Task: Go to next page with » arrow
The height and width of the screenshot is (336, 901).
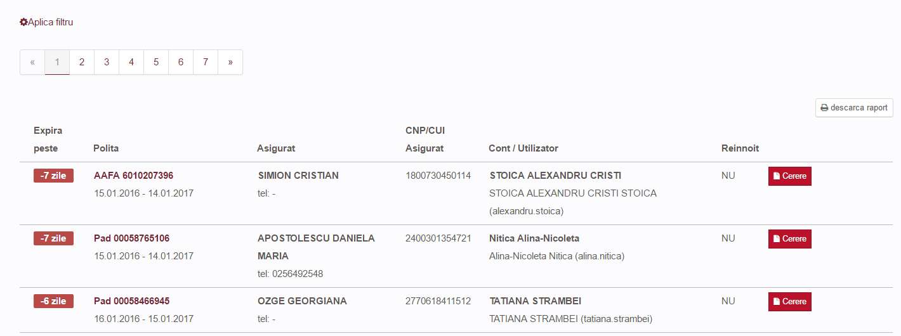Action: pyautogui.click(x=230, y=62)
